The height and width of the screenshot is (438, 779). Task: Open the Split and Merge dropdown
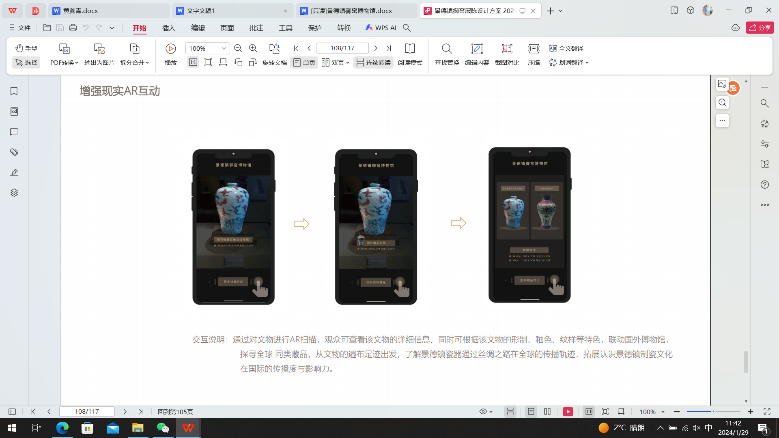pos(134,62)
